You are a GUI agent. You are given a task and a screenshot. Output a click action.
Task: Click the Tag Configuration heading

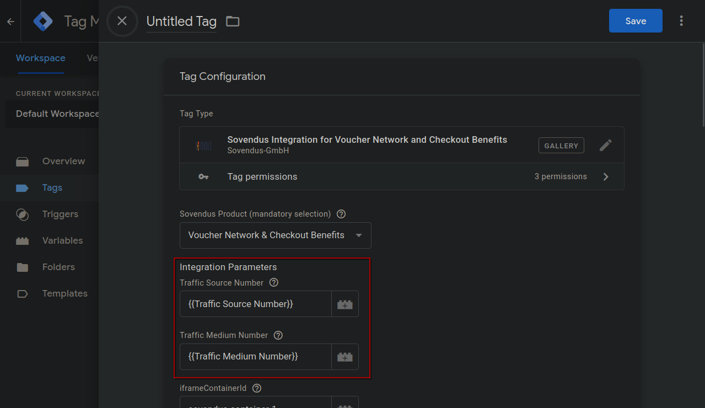coord(223,77)
